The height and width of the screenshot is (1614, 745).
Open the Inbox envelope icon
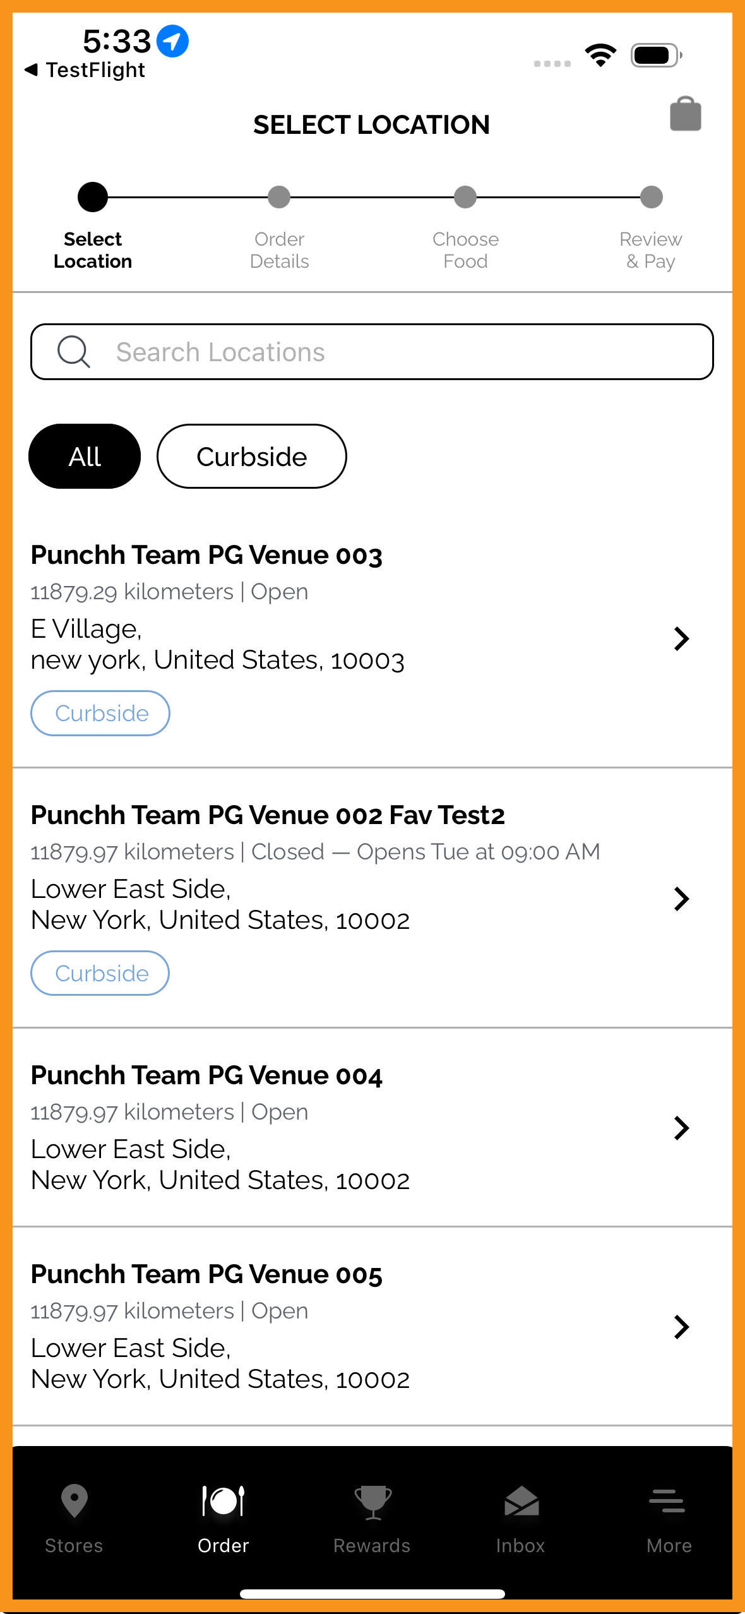pyautogui.click(x=521, y=1500)
